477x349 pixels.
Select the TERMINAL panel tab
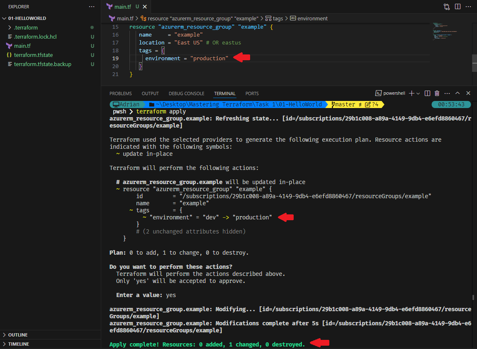click(x=224, y=93)
